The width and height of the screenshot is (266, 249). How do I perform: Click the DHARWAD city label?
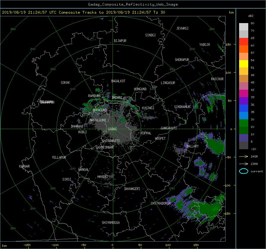tap(77, 126)
